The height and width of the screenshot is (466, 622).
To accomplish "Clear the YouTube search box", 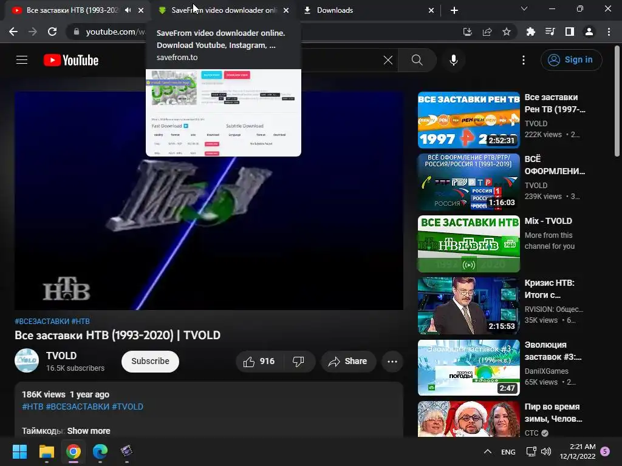I will 388,60.
